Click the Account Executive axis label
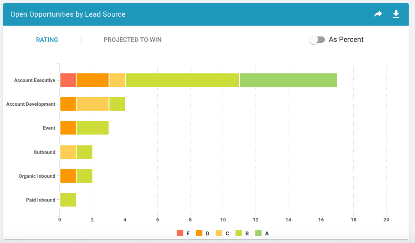The image size is (415, 243). point(34,81)
